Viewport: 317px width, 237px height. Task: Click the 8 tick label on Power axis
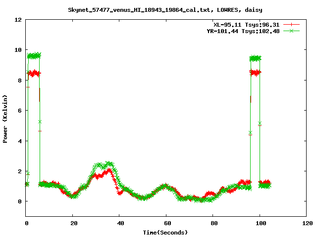(20, 80)
